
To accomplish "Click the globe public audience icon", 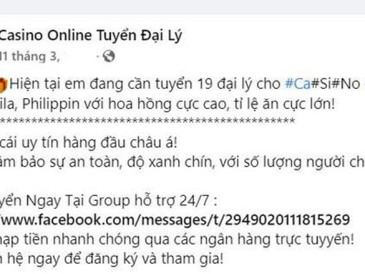I will (109, 56).
